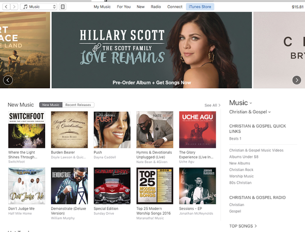Click the Push album title

pyautogui.click(x=98, y=152)
